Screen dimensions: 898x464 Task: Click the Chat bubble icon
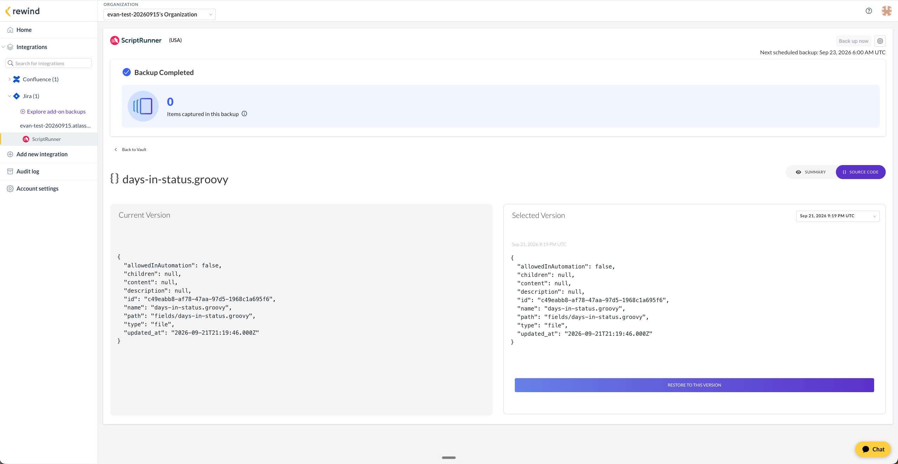pyautogui.click(x=866, y=449)
